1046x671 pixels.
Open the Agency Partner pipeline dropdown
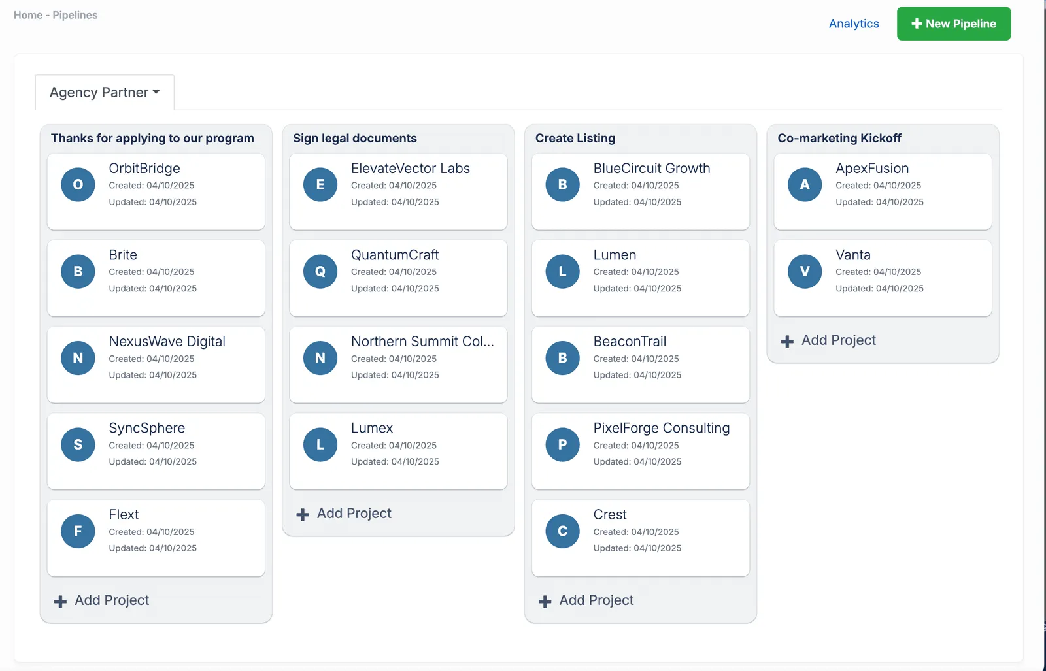pyautogui.click(x=105, y=92)
